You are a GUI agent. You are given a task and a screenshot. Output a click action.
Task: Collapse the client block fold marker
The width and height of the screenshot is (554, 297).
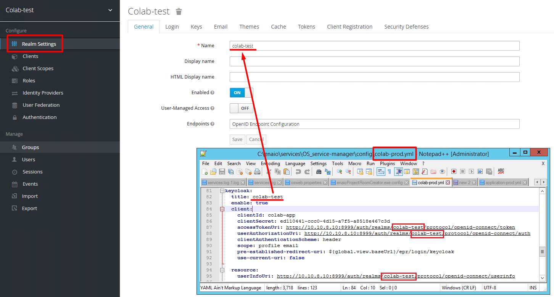pos(222,209)
